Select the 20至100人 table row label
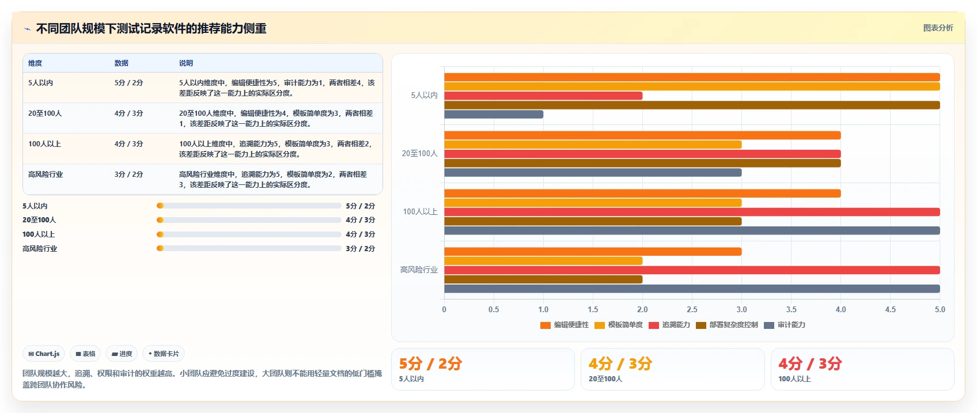The image size is (977, 413). pos(45,113)
